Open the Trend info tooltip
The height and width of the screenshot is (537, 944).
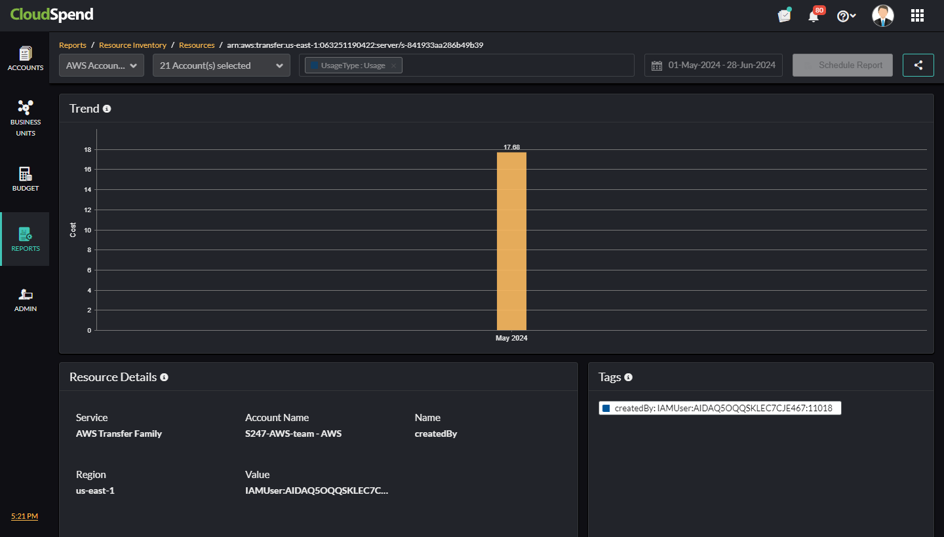(107, 109)
